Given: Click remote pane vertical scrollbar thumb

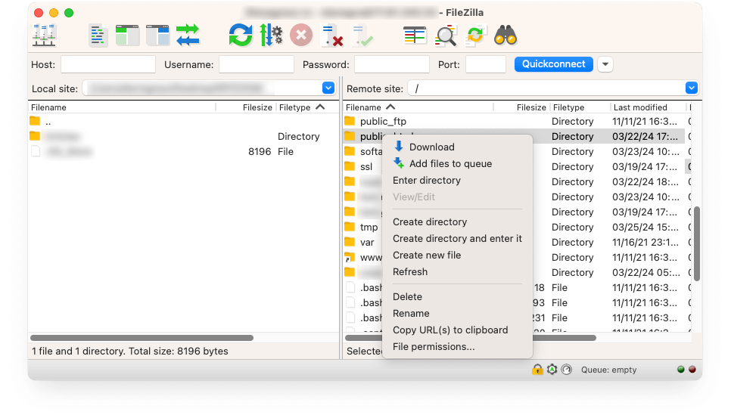Looking at the screenshot, I should 697,243.
